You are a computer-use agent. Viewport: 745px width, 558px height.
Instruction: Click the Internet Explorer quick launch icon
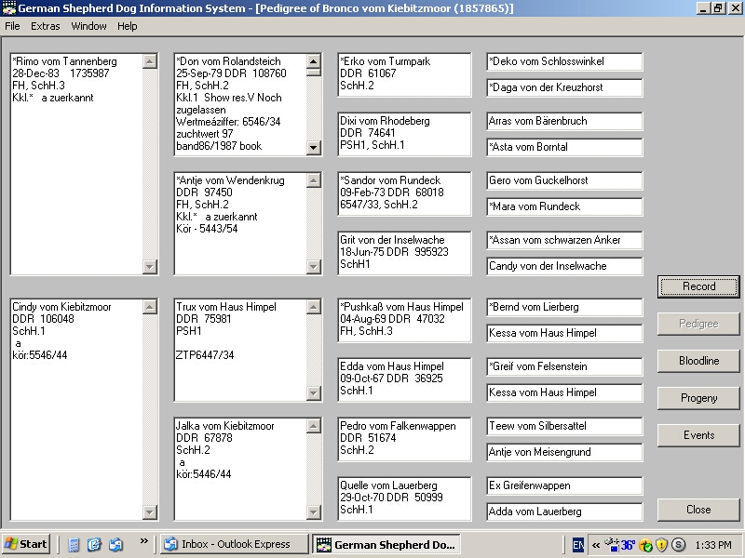click(x=94, y=544)
